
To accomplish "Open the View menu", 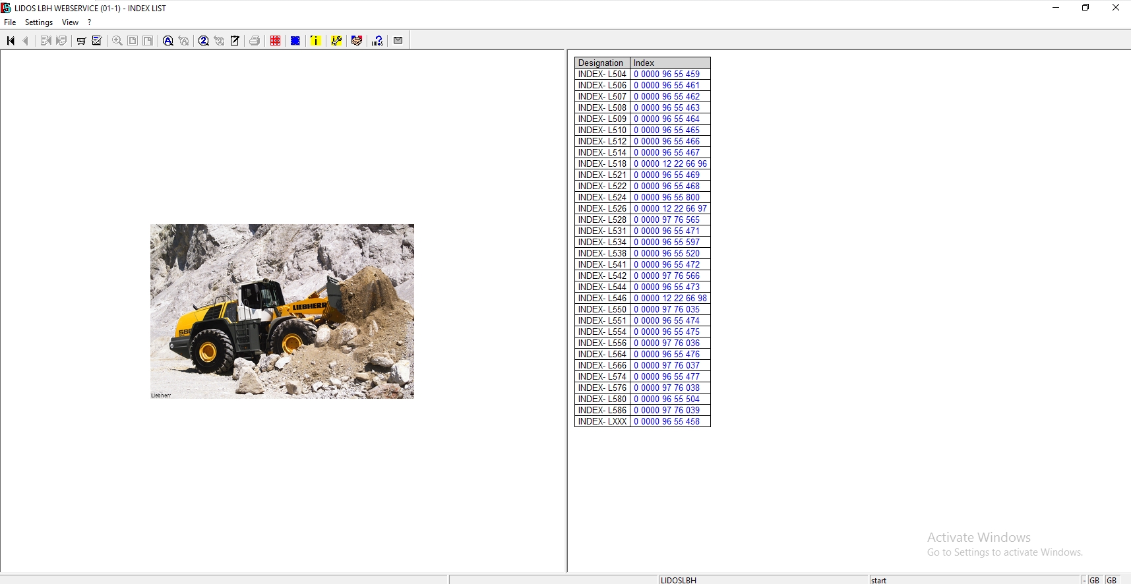I will 70,22.
